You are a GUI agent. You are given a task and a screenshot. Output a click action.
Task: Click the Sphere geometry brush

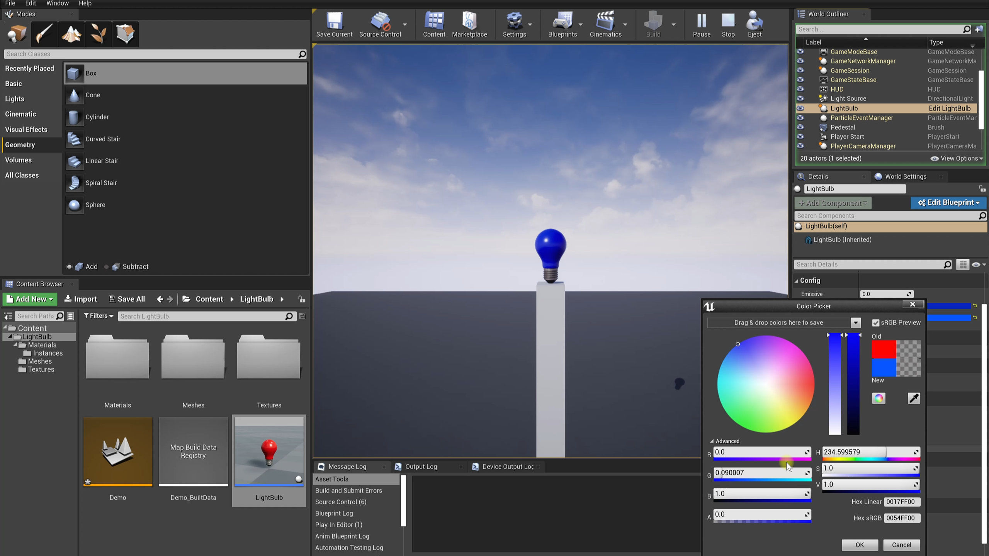coord(185,205)
